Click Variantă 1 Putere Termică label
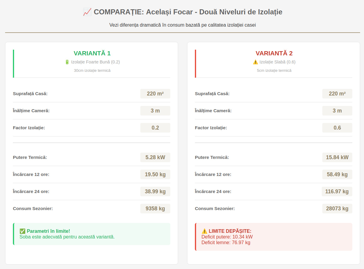The height and width of the screenshot is (269, 364). coord(30,157)
